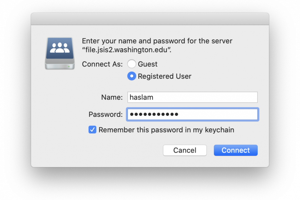Click the "Password:" label
This screenshot has width=300, height=200.
tap(106, 115)
